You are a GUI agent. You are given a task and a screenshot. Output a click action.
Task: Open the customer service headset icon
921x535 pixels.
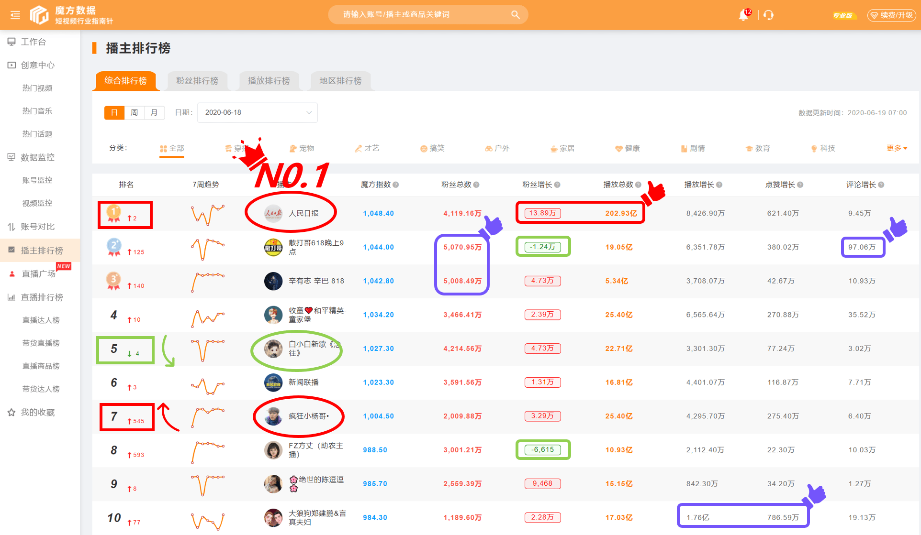768,15
